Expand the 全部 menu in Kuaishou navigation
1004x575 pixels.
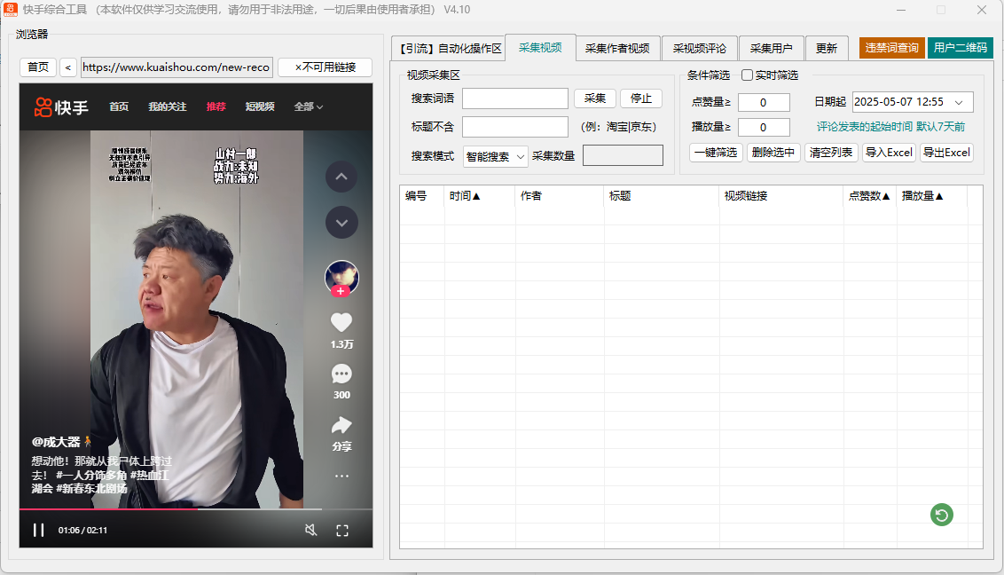(x=308, y=106)
